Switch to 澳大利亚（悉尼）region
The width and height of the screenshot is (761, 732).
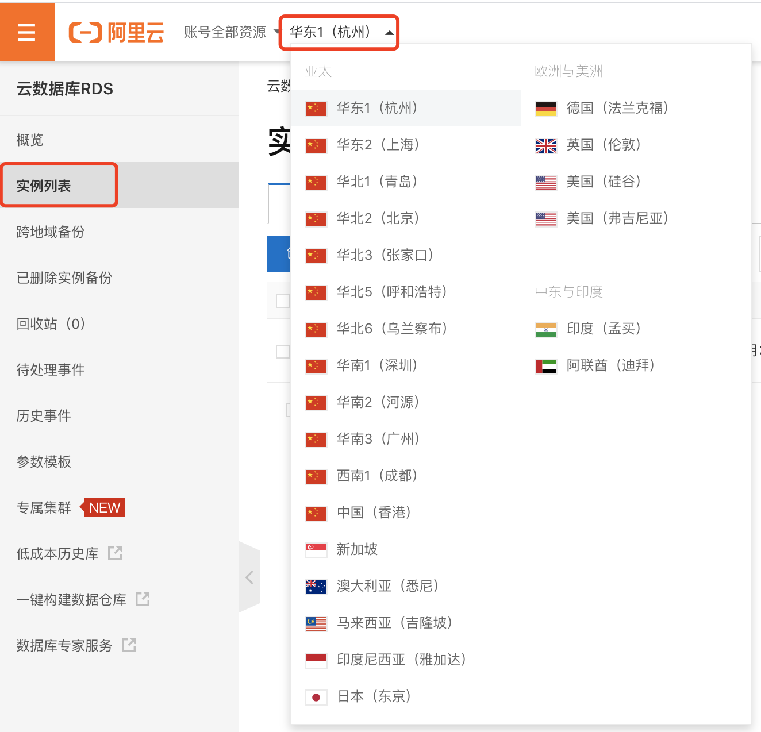[406, 586]
